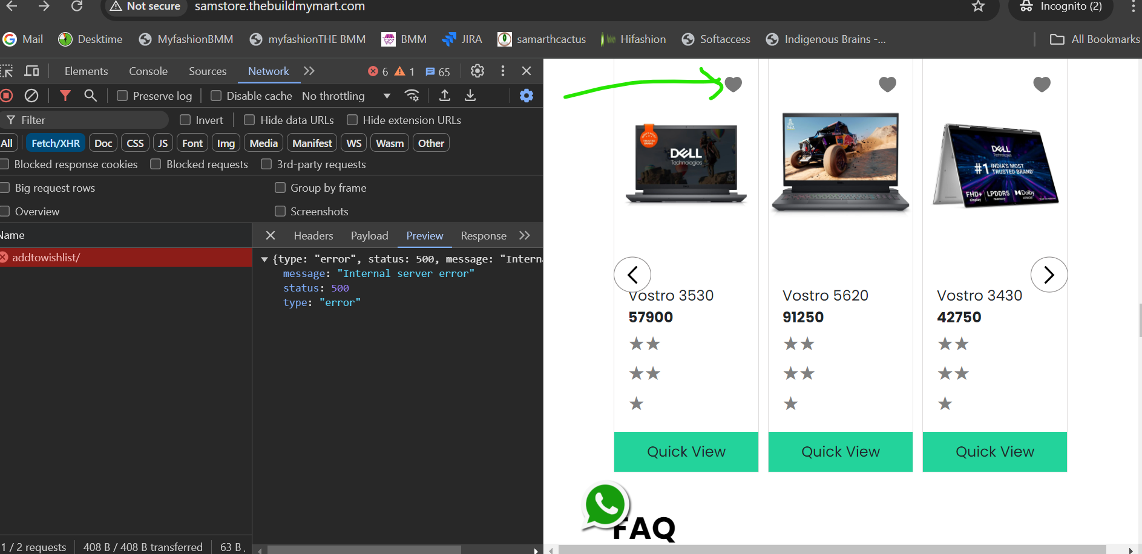Tick 3rd-party requests checkbox
The width and height of the screenshot is (1142, 554).
(266, 164)
